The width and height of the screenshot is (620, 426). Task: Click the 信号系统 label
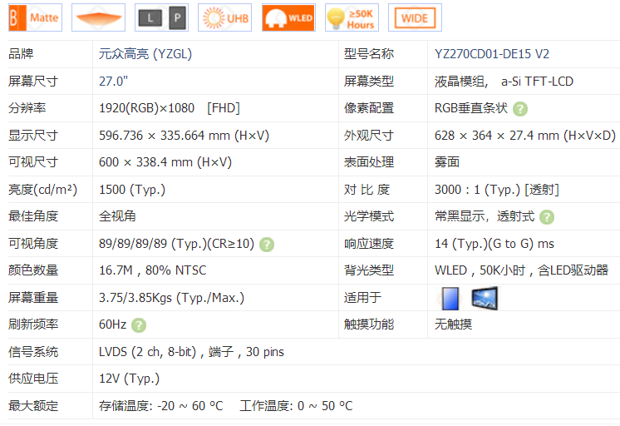pos(33,352)
